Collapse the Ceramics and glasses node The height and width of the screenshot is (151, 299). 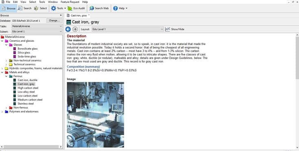pyautogui.click(x=2, y=41)
